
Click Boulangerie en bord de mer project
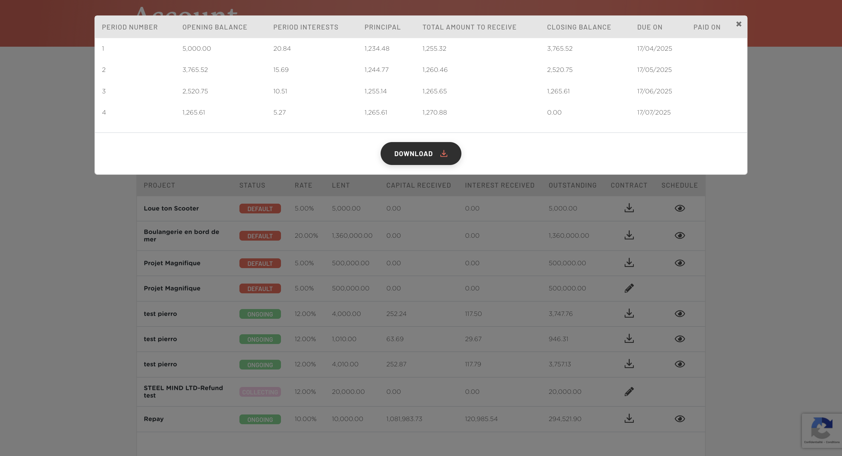click(x=181, y=235)
